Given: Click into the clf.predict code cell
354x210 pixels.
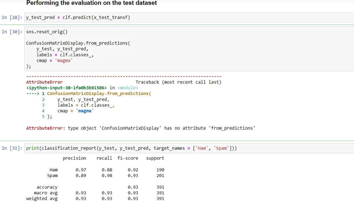Looking at the screenshot, I should point(182,18).
